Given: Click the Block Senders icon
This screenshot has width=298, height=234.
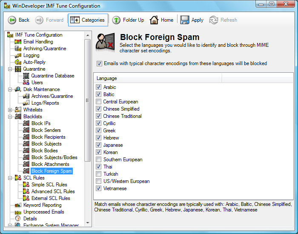Looking at the screenshot, I should click(26, 130).
